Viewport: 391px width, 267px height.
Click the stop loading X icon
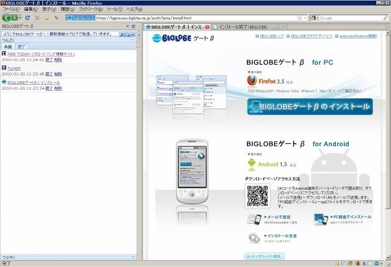pyautogui.click(x=37, y=18)
